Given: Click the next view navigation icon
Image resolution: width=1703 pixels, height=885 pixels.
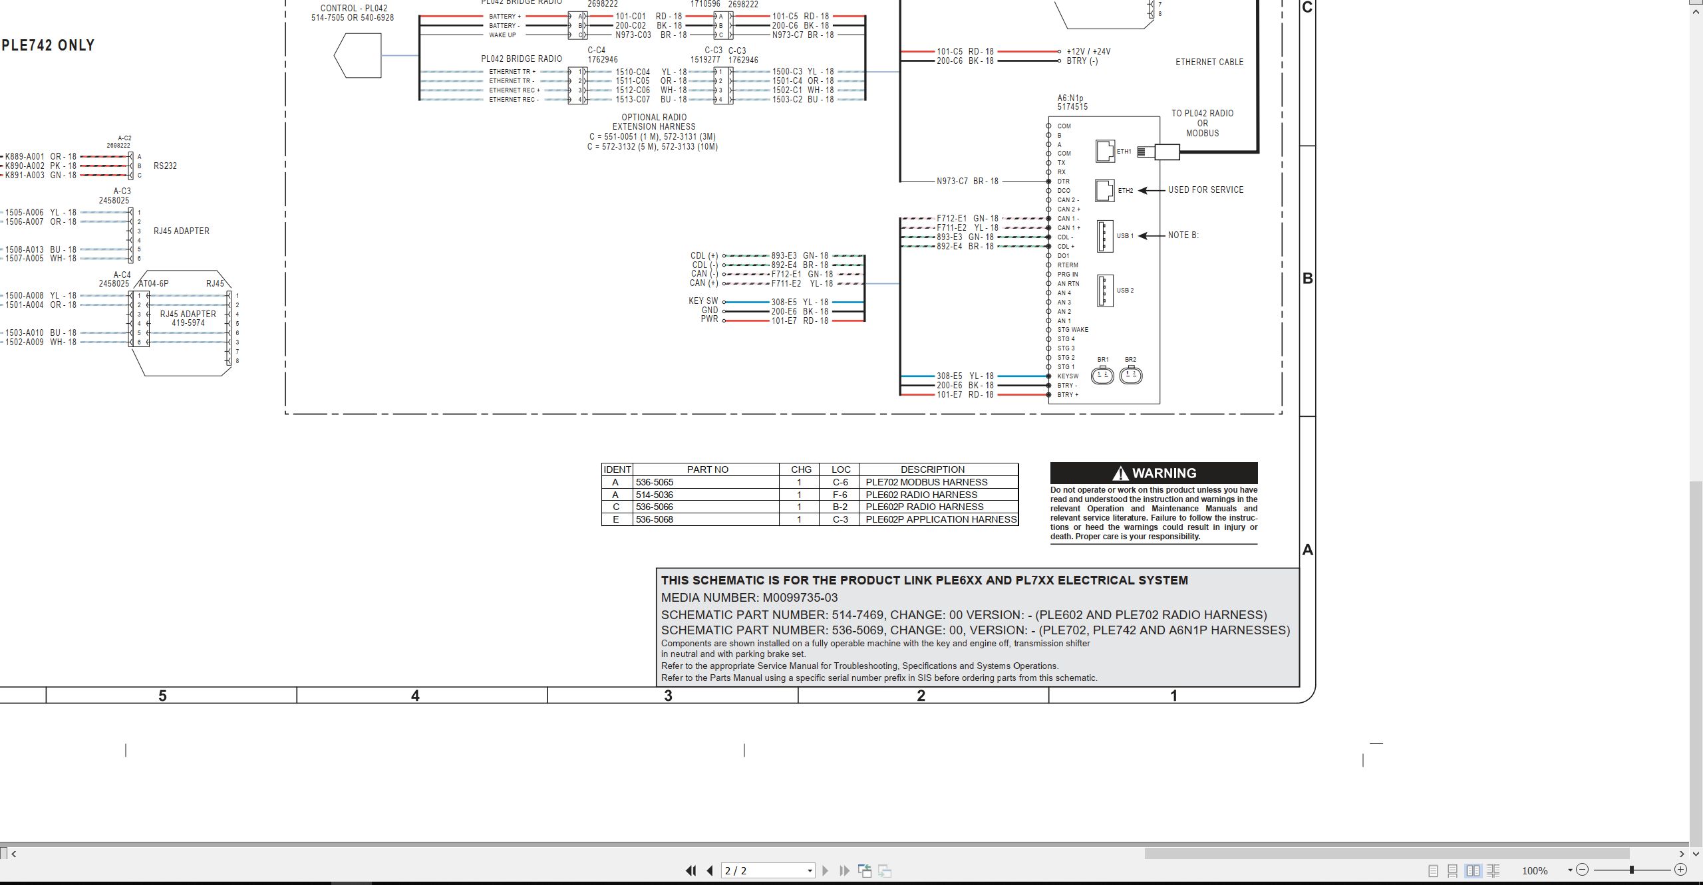Looking at the screenshot, I should tap(885, 870).
